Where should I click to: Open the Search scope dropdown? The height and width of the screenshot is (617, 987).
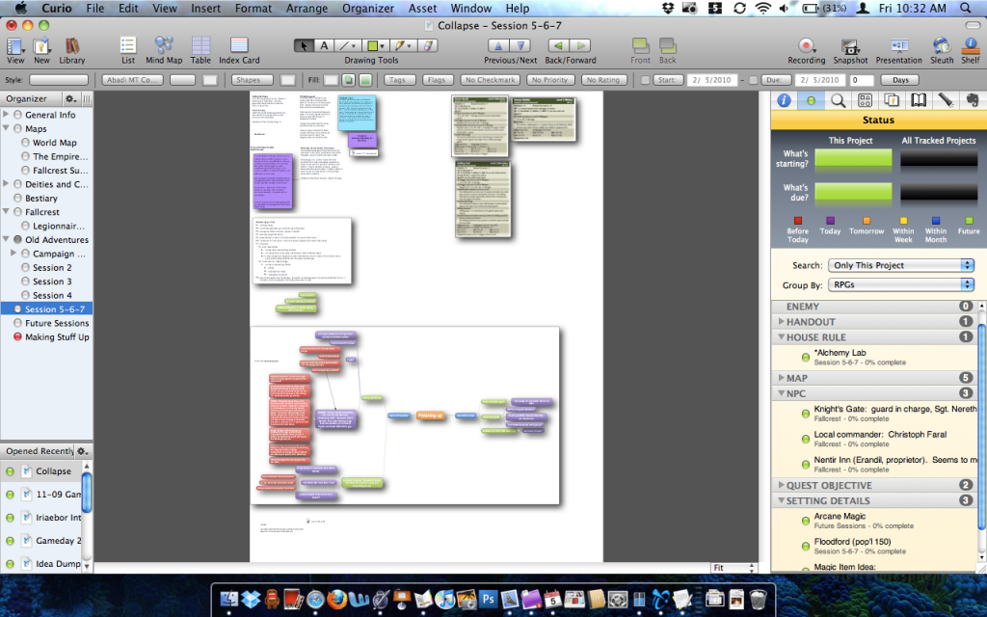point(901,265)
